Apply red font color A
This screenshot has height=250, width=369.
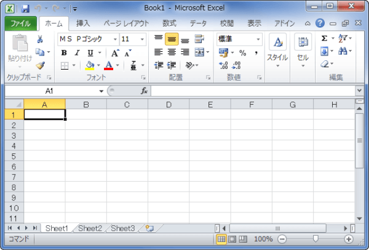108,66
